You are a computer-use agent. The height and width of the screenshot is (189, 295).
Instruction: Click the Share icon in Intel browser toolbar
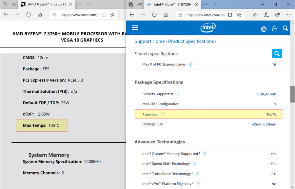point(278,15)
